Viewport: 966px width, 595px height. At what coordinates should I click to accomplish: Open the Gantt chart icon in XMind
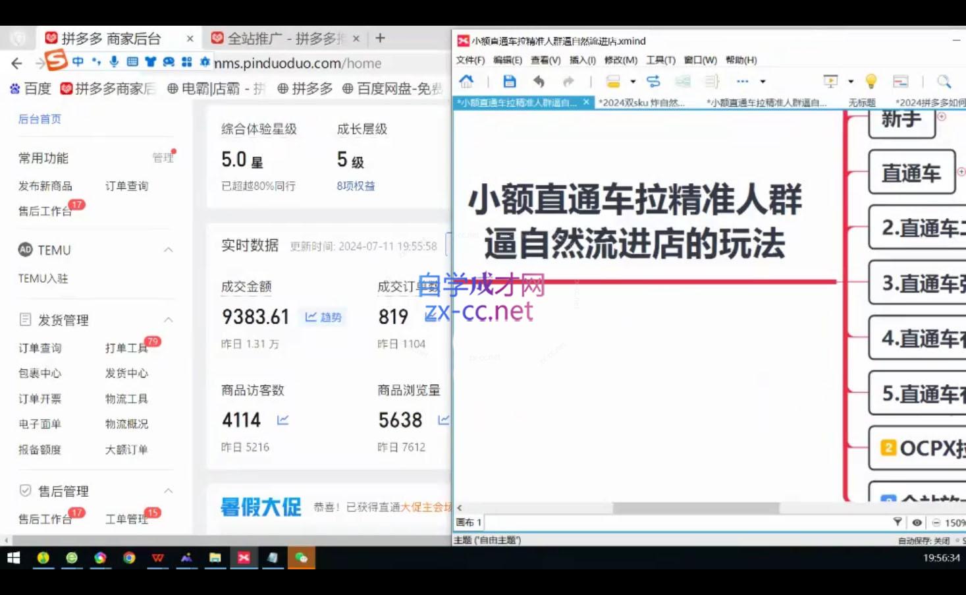[900, 81]
